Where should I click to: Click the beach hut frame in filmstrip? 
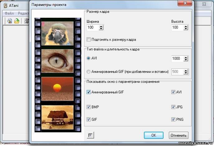(57, 117)
